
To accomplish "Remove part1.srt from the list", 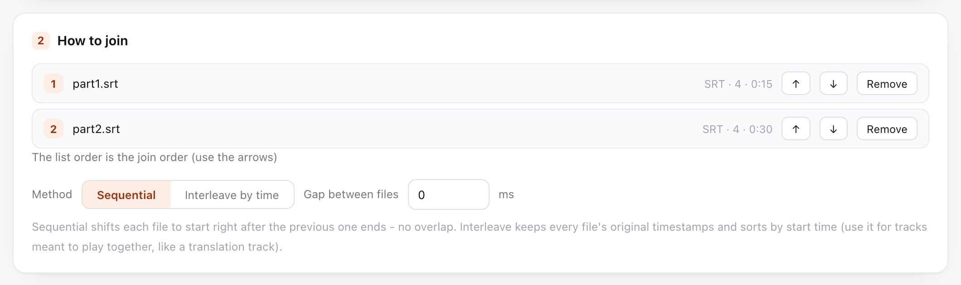I will coord(887,84).
